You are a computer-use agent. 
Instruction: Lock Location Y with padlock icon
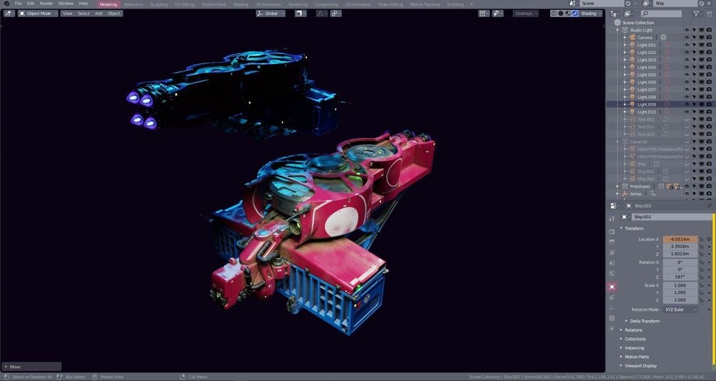click(701, 247)
